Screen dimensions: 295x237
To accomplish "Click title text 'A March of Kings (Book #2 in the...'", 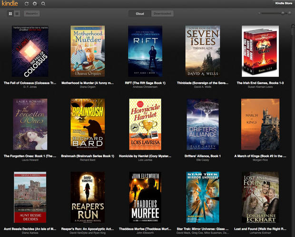I will coord(260,156).
